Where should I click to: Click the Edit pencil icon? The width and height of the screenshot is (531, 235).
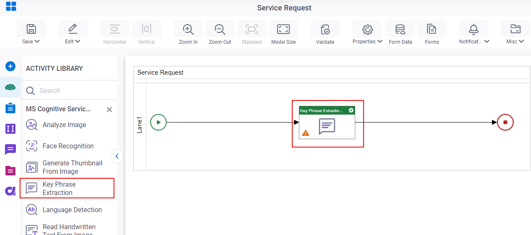(x=73, y=29)
